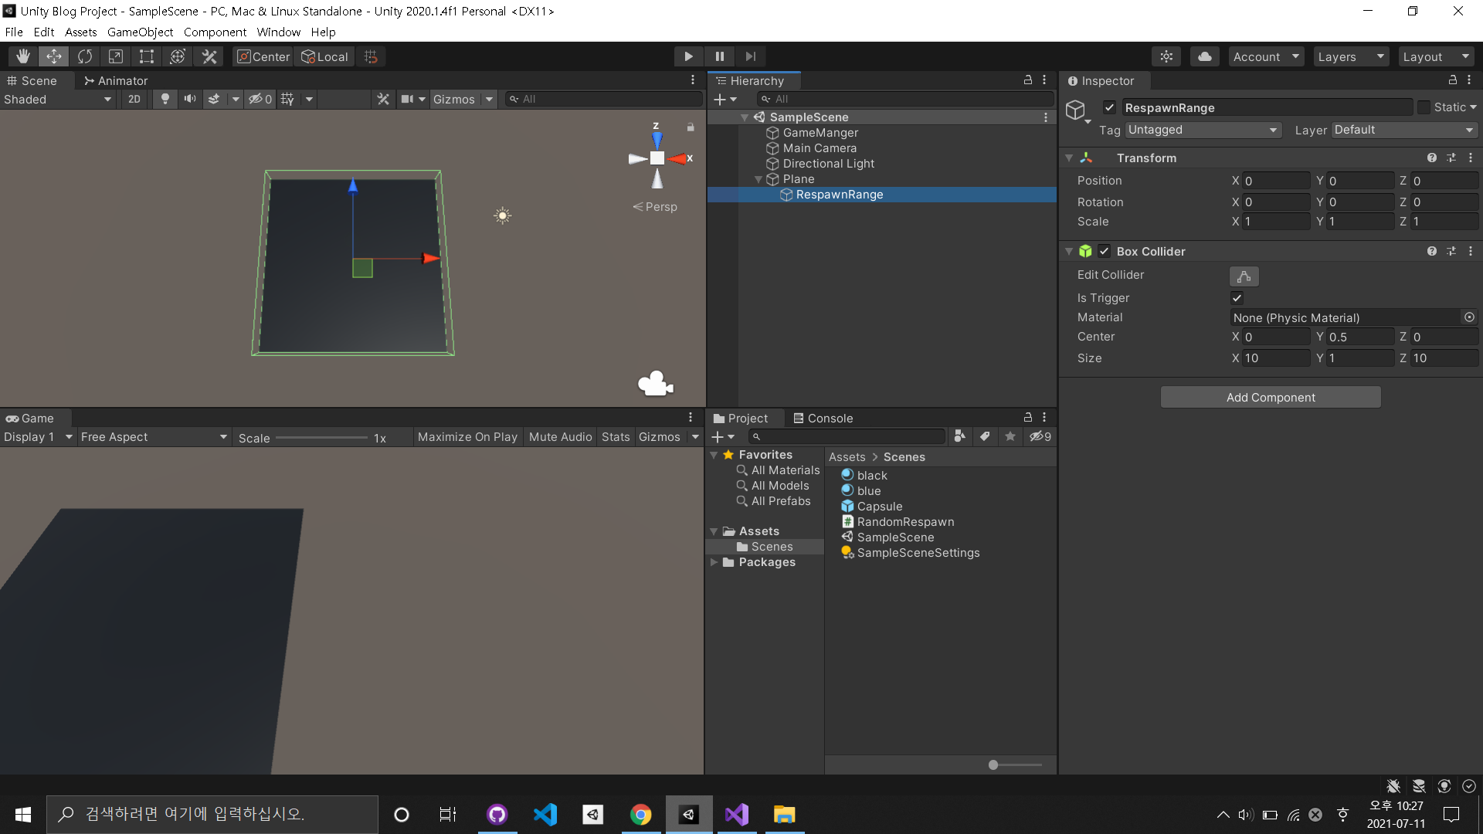
Task: Open the GameObject menu
Action: click(140, 32)
